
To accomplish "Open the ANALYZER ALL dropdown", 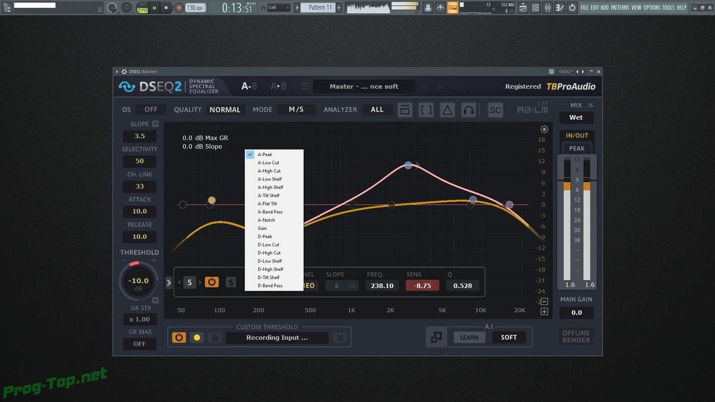I will 377,110.
